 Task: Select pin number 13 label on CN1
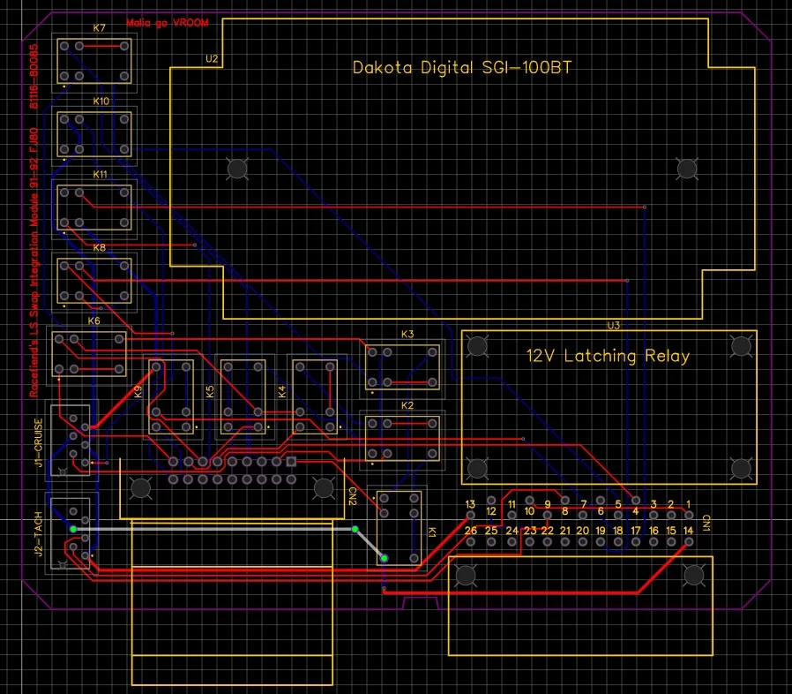coord(470,504)
